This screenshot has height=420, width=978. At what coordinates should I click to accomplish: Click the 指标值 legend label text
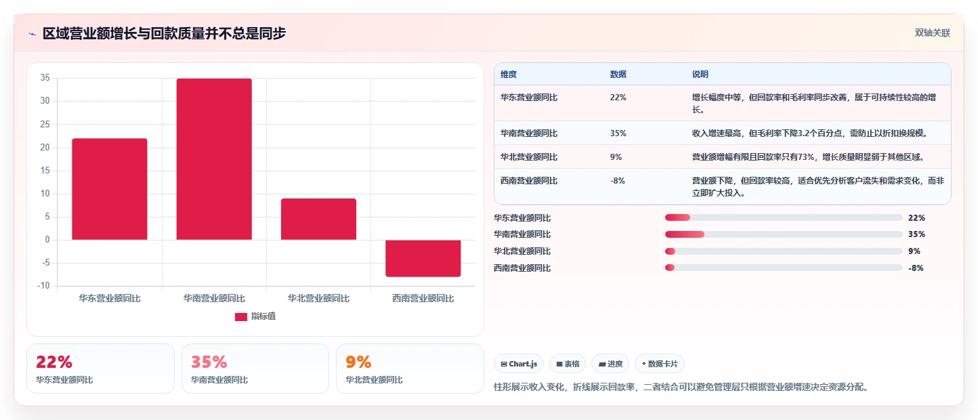click(x=263, y=316)
